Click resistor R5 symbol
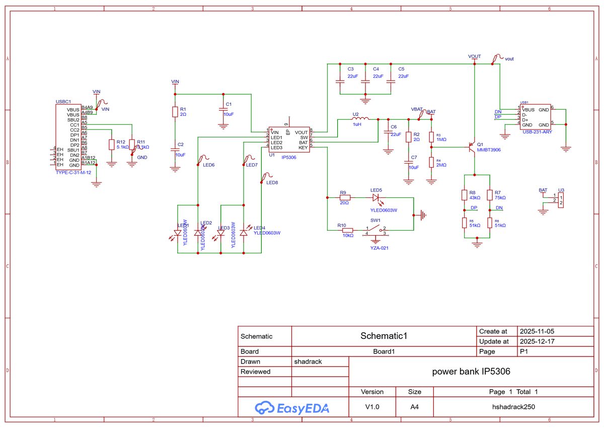 (465, 223)
